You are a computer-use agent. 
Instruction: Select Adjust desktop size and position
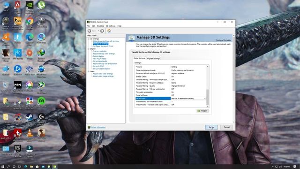point(105,64)
